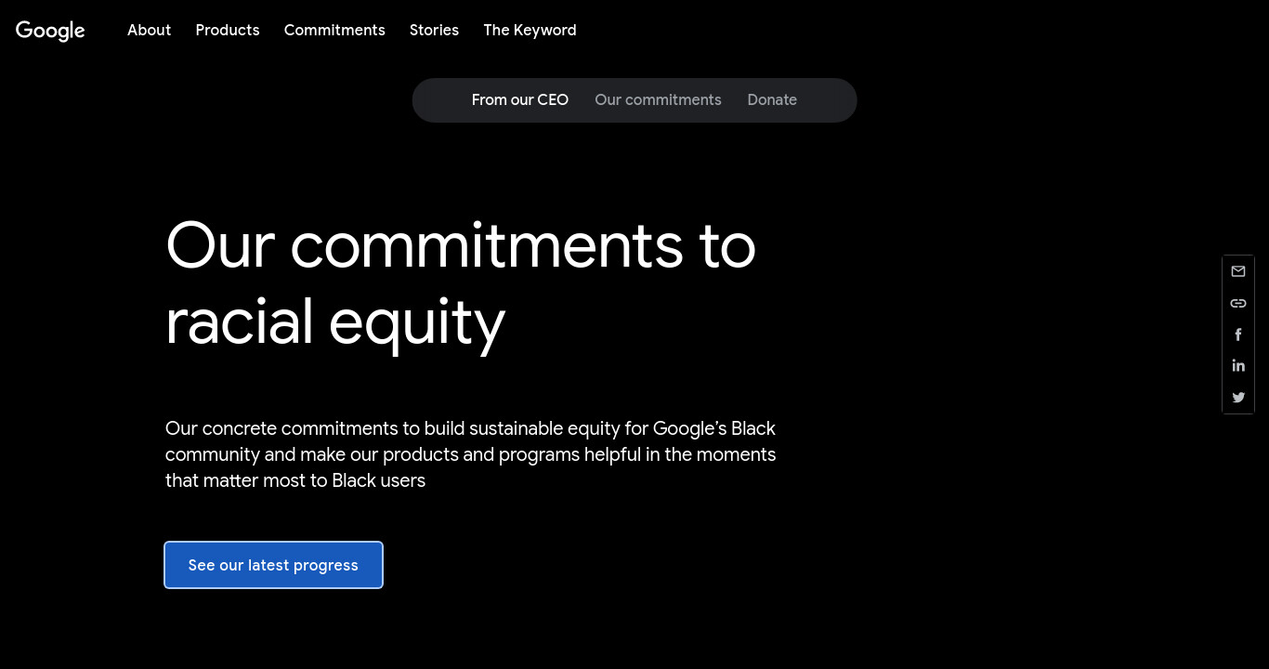The width and height of the screenshot is (1269, 669).
Task: Open the About menu
Action: click(x=149, y=30)
